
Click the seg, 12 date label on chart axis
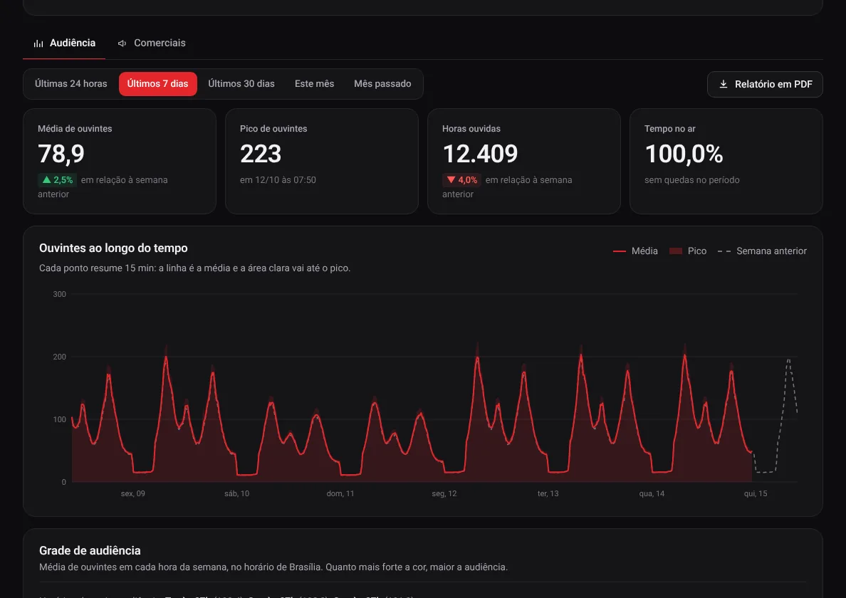pos(444,493)
